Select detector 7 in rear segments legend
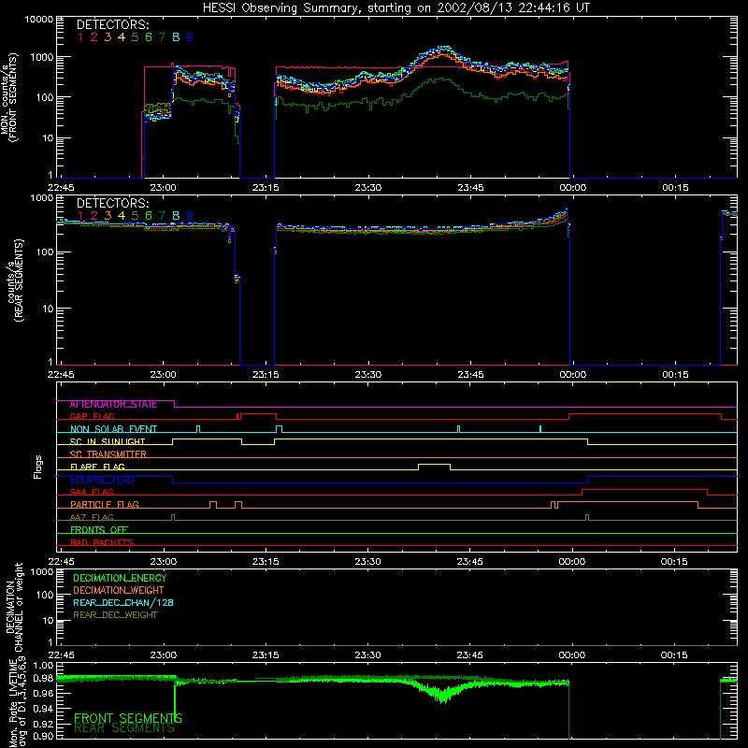748x748 pixels. [x=162, y=216]
